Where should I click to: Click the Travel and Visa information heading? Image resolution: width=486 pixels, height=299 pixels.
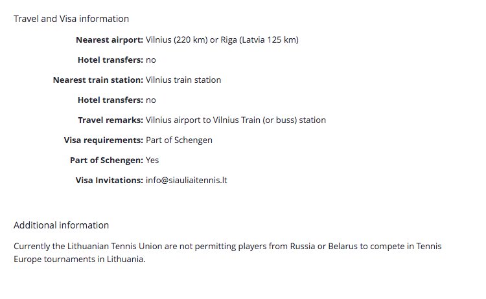pos(71,19)
